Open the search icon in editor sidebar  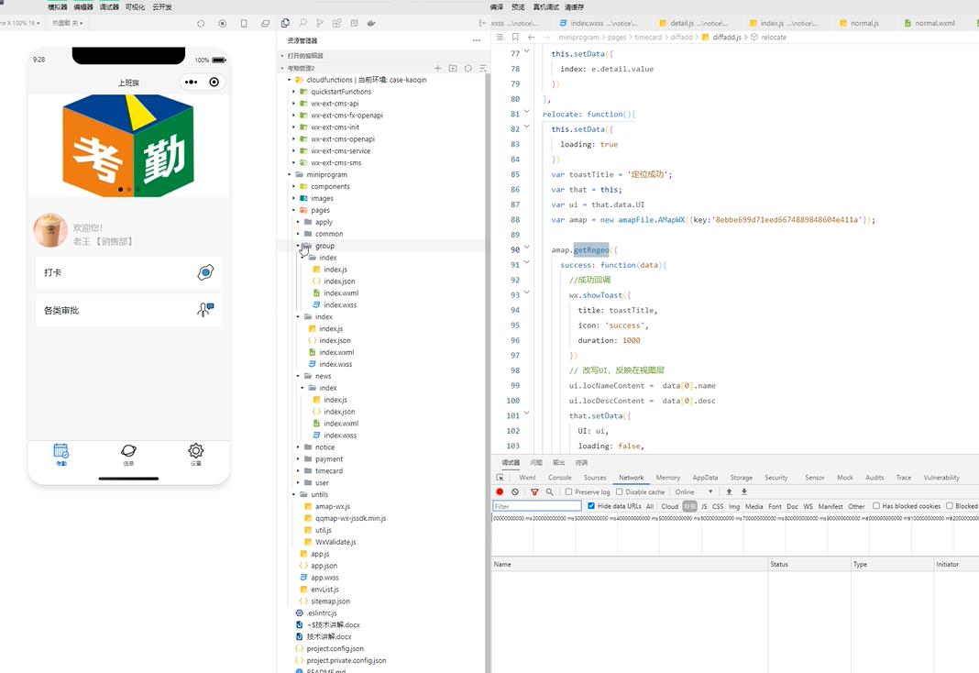pyautogui.click(x=302, y=23)
